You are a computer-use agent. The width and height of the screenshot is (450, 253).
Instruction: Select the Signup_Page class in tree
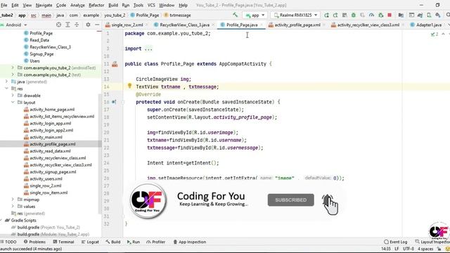(39, 54)
